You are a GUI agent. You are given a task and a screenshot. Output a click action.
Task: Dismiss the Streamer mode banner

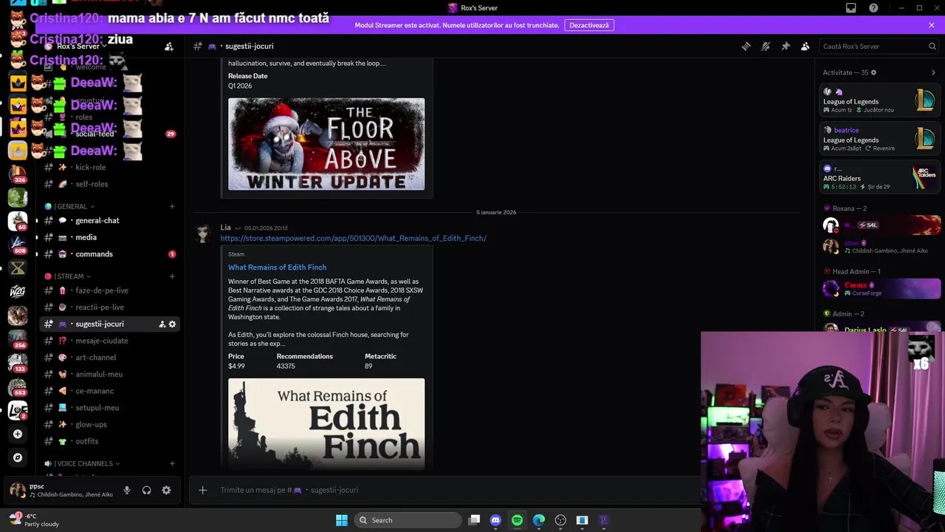[932, 25]
